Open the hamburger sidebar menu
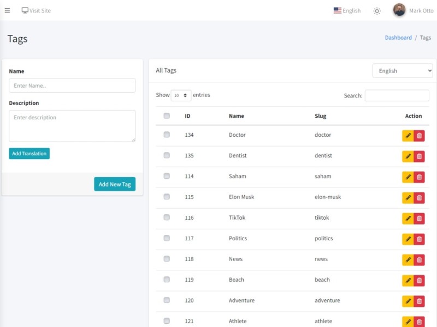Image resolution: width=437 pixels, height=327 pixels. 7,10
